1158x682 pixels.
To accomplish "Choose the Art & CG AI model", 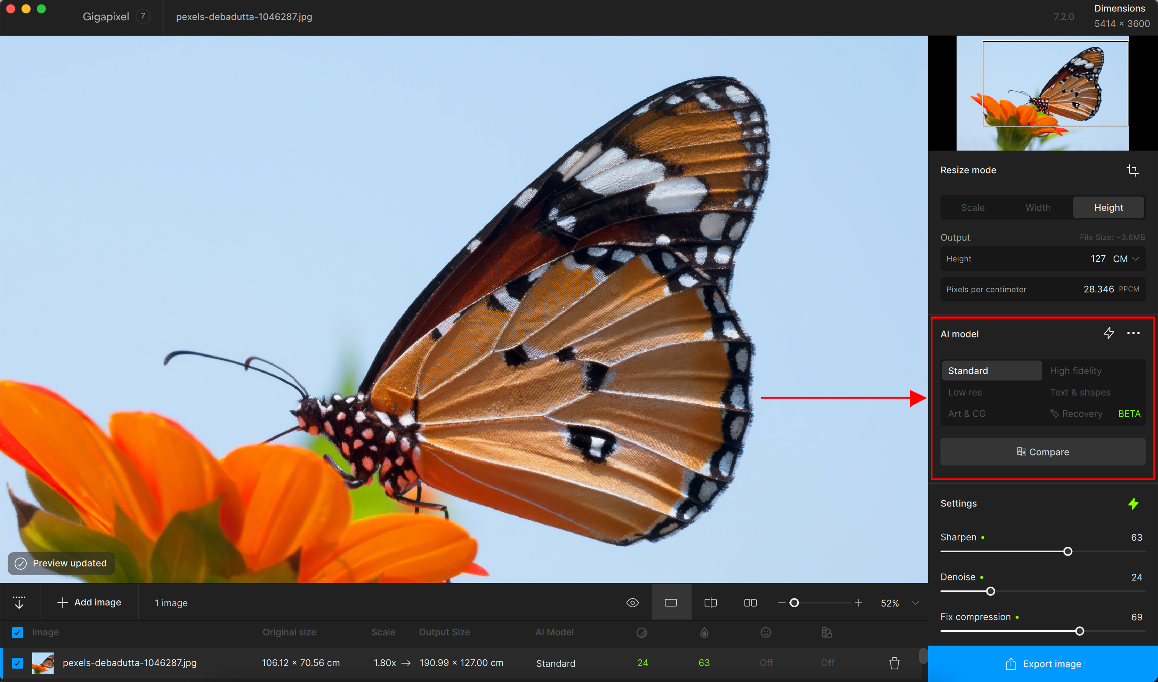I will [x=967, y=413].
